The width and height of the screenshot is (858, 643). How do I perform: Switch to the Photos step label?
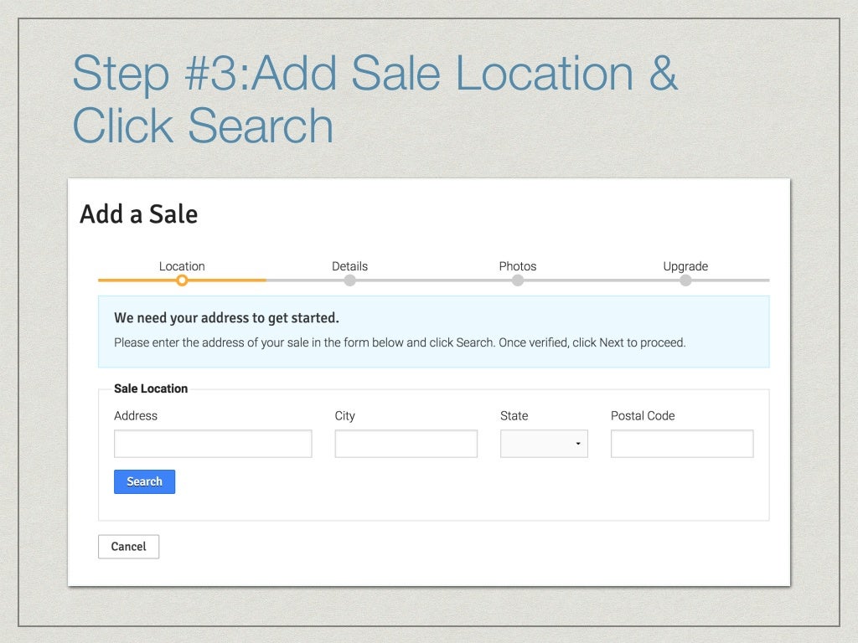pos(518,266)
